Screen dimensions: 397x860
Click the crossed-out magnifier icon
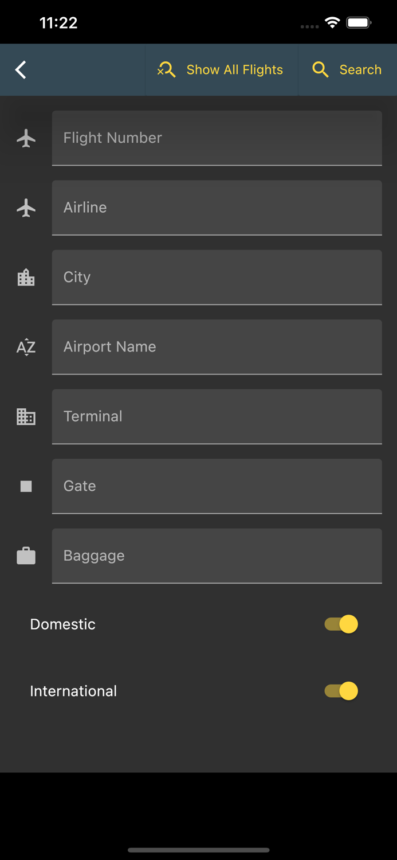coord(166,69)
